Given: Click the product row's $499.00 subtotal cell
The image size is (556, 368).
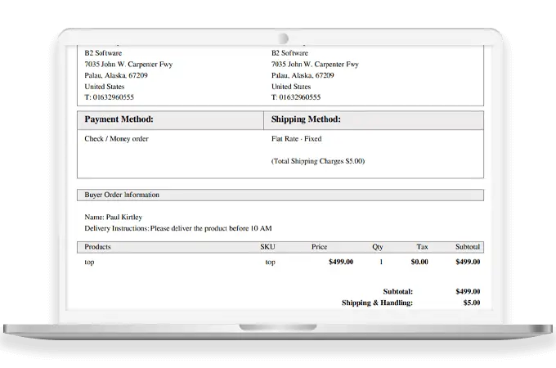Looking at the screenshot, I should (x=468, y=262).
